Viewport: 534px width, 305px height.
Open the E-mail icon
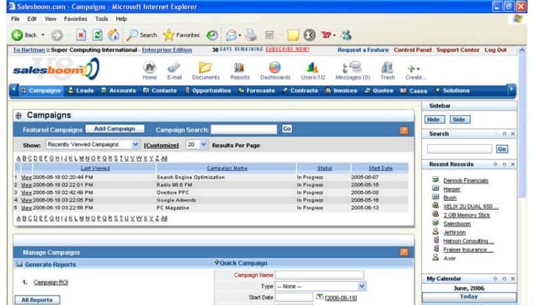coord(174,71)
